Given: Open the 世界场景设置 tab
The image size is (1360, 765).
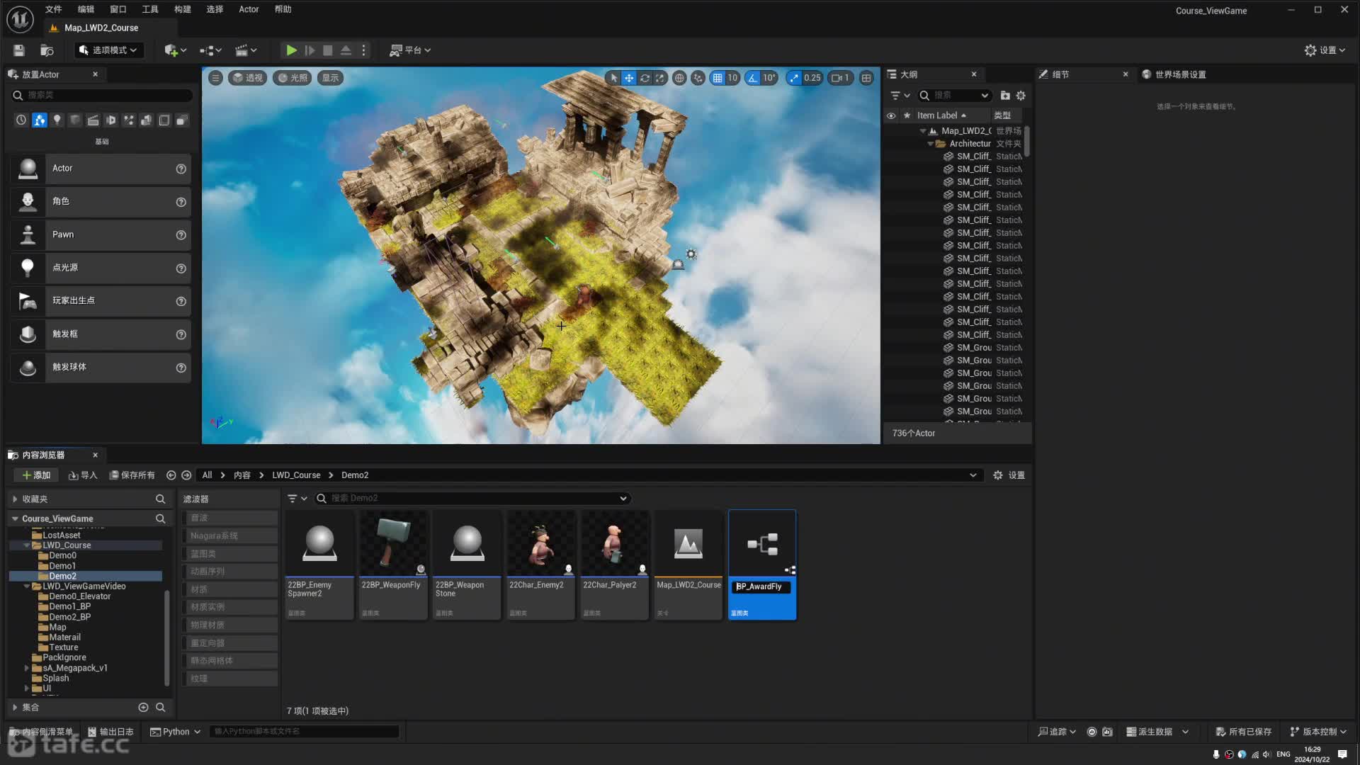Looking at the screenshot, I should coord(1174,74).
